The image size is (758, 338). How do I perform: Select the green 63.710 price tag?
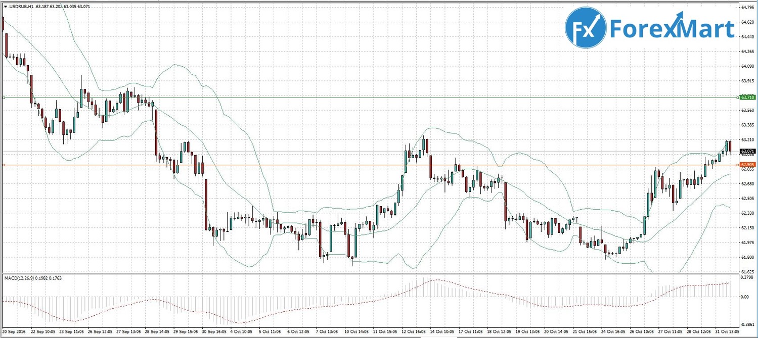[747, 97]
